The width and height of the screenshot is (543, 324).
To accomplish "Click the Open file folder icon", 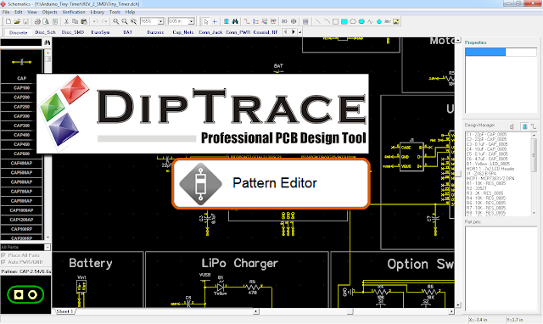I will coord(17,21).
